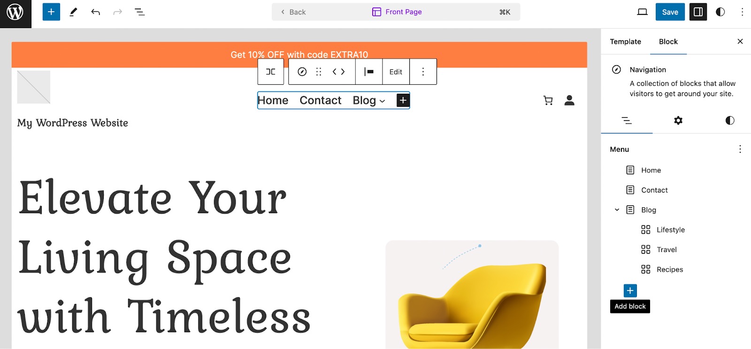The height and width of the screenshot is (349, 751).
Task: Click the Save button
Action: [x=670, y=12]
